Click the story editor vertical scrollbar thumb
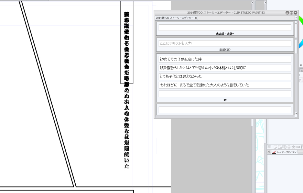The image size is (303, 193). [x=296, y=39]
